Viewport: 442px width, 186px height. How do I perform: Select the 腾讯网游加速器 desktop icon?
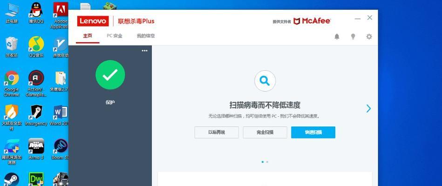click(12, 152)
